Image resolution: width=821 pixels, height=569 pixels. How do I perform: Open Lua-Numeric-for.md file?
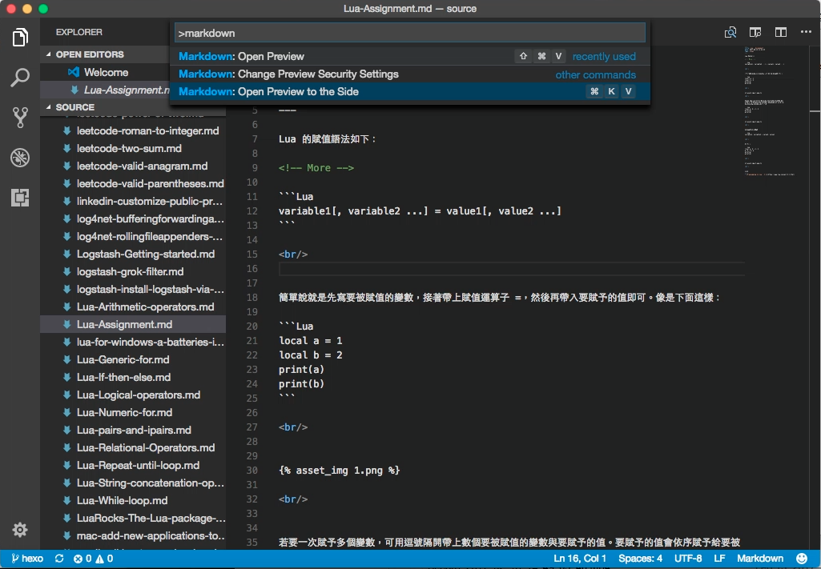pyautogui.click(x=133, y=413)
